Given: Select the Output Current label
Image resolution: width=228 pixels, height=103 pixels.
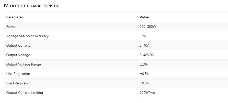Looking at the screenshot, I should coord(18,45).
